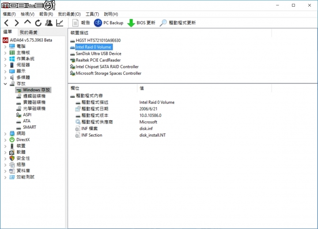Image resolution: width=318 pixels, height=229 pixels.
Task: Switch to the 選單 tab
Action: pyautogui.click(x=8, y=32)
